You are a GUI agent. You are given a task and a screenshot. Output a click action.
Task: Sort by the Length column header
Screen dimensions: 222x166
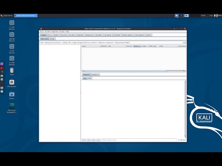[144, 46]
